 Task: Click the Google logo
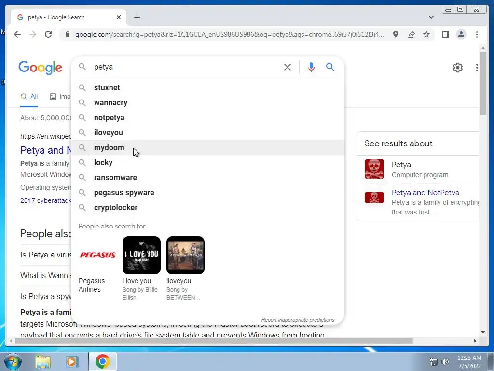tap(41, 68)
